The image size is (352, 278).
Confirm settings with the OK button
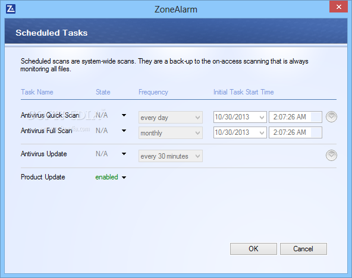253,249
